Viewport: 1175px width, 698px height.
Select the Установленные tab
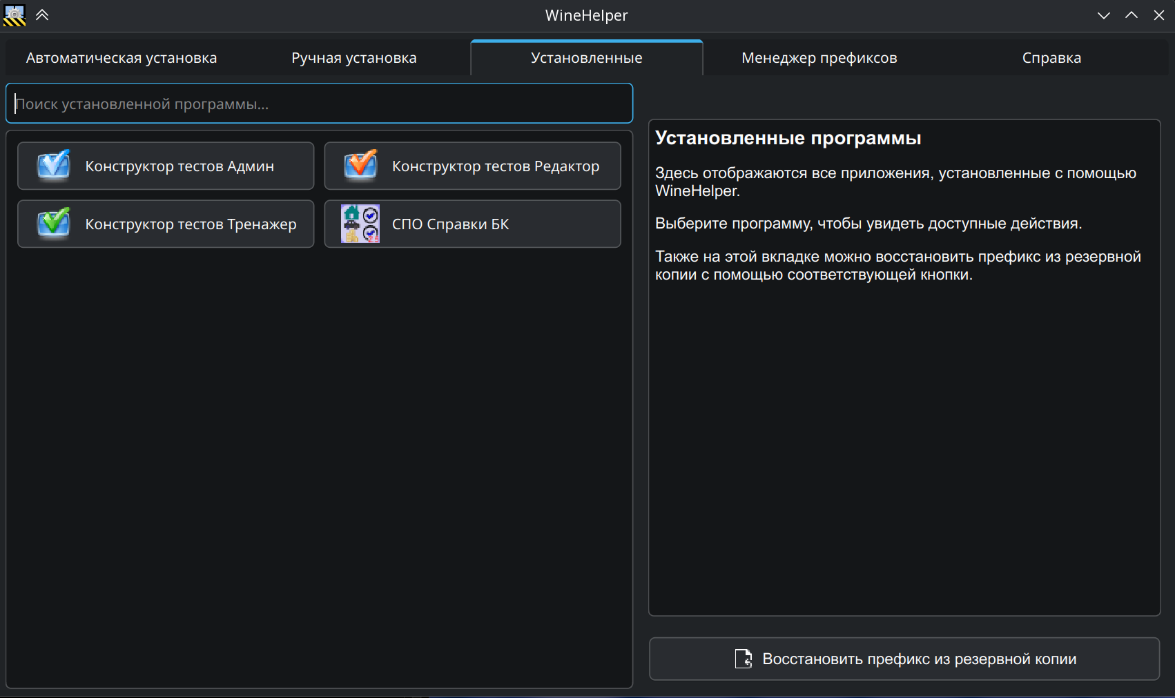586,58
